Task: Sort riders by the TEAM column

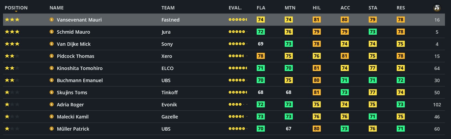Action: point(168,8)
